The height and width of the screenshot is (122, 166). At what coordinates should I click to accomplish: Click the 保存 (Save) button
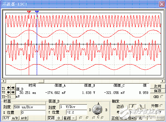click(157, 91)
